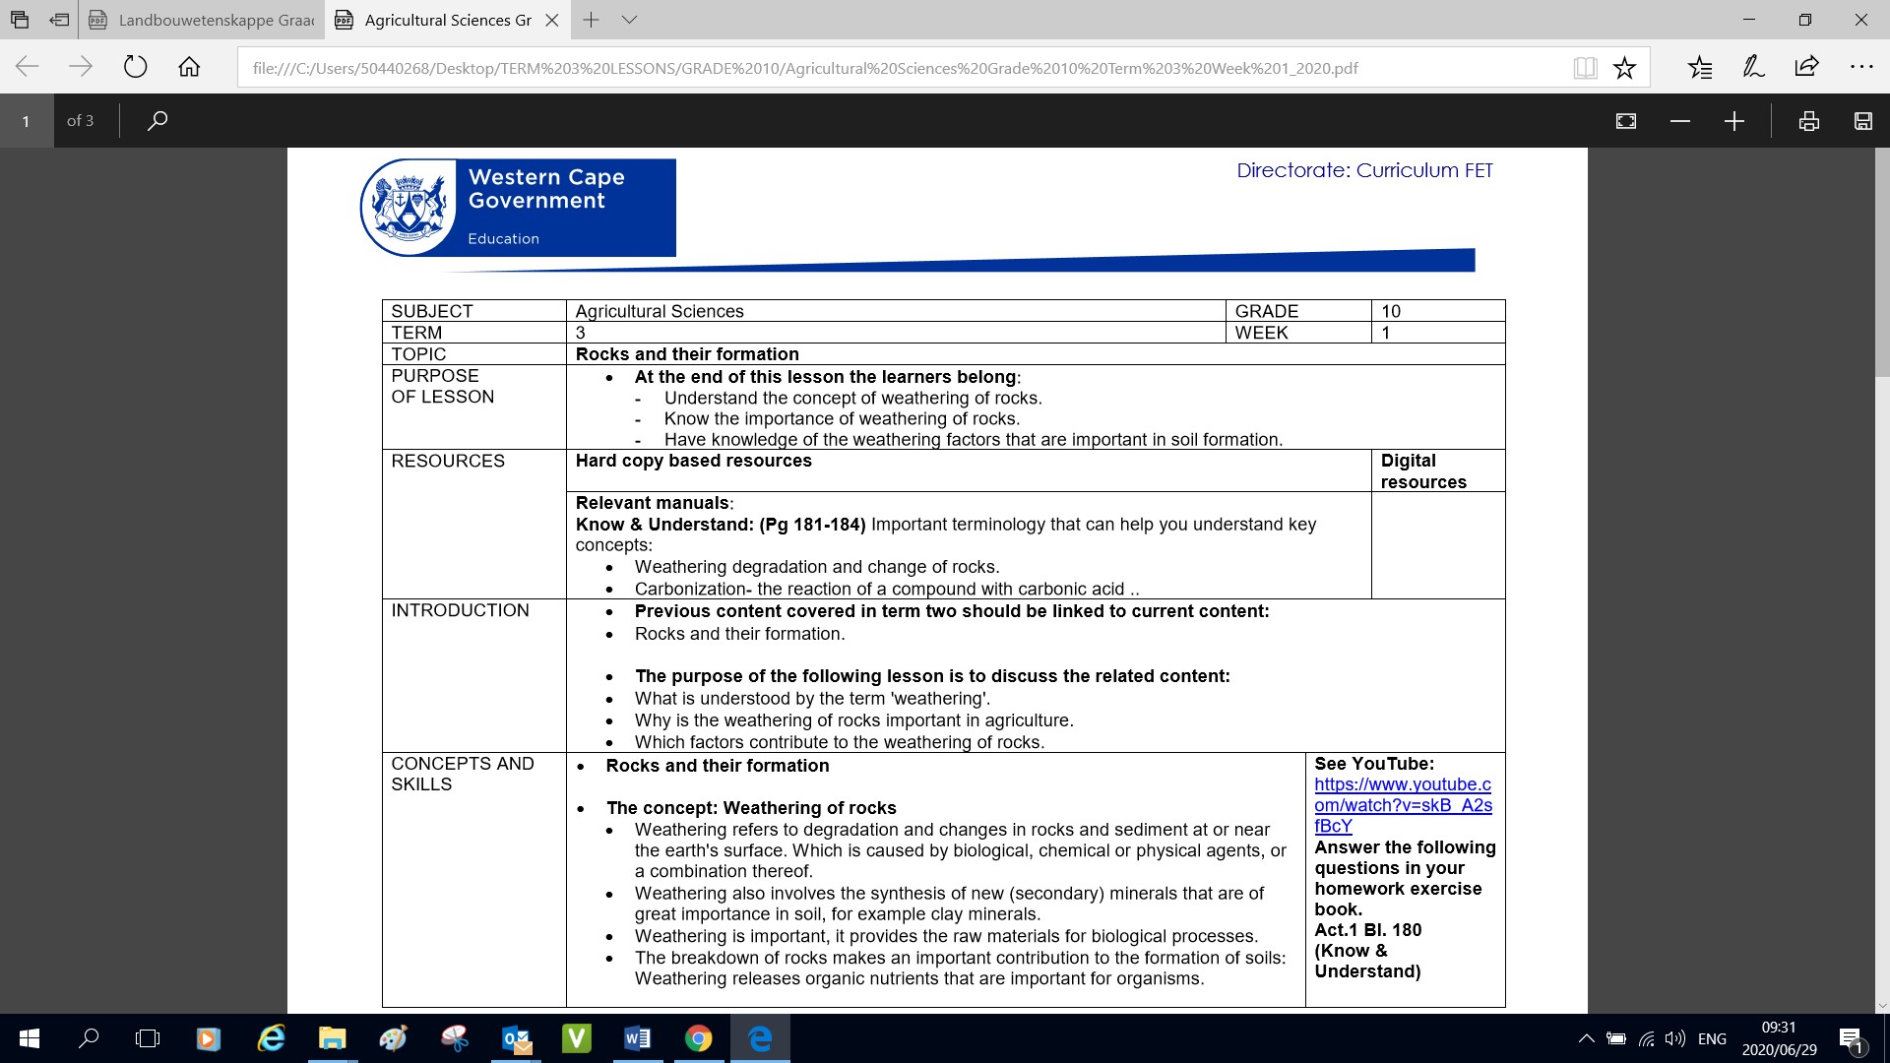Open the Windows Start menu
Screen dimensions: 1890x1063
(29, 1038)
